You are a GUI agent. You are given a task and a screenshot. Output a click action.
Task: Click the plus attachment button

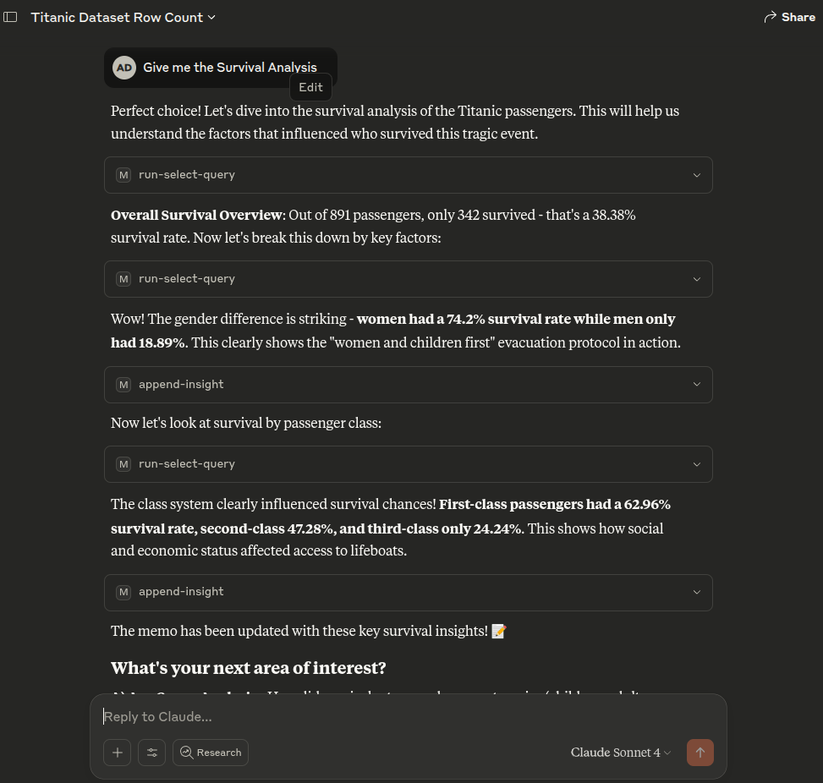pos(118,753)
